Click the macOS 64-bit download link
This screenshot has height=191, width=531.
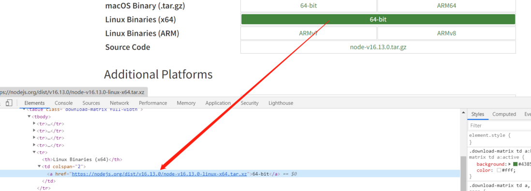[309, 6]
